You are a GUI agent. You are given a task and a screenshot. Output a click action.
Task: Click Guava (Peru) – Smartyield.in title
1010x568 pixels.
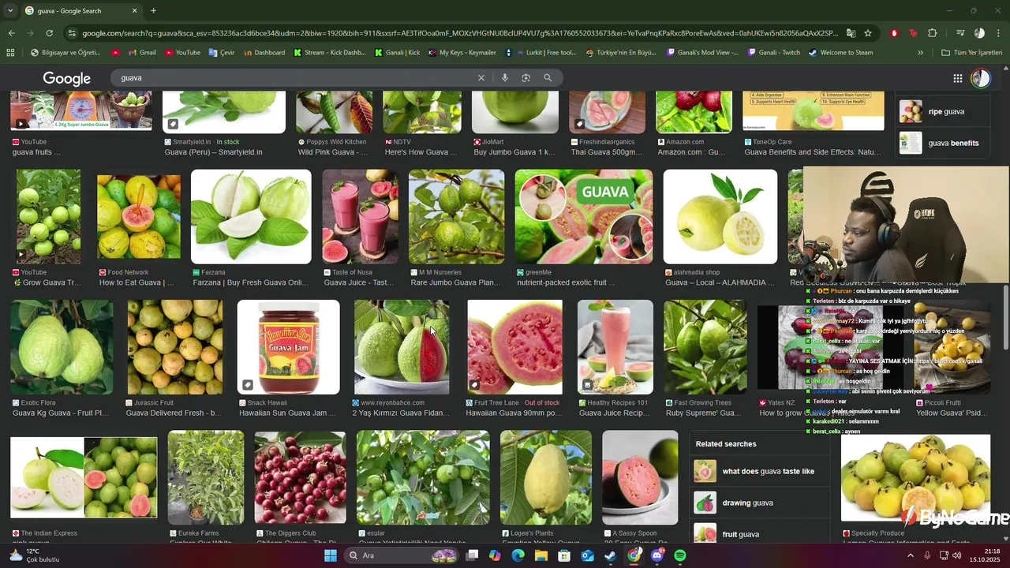click(213, 152)
